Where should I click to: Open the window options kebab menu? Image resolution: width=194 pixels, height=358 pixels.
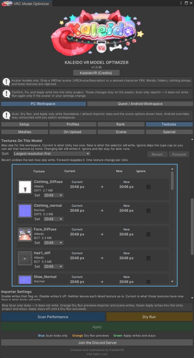[x=181, y=3]
